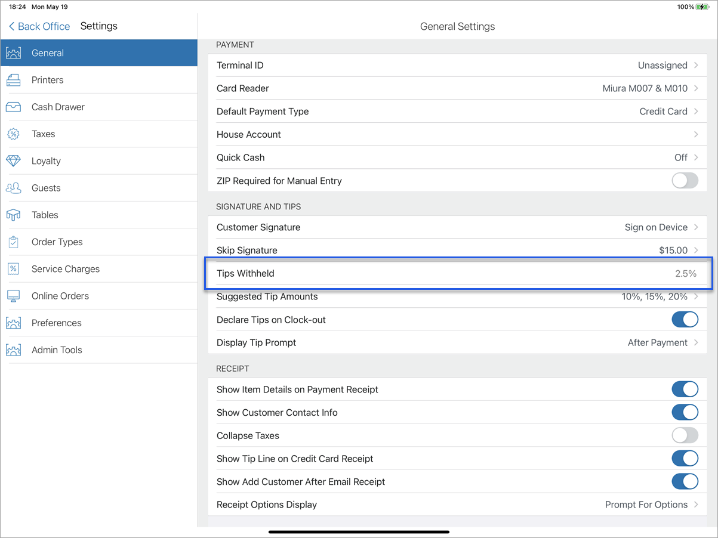
Task: Open Order Types settings label
Action: (x=57, y=242)
